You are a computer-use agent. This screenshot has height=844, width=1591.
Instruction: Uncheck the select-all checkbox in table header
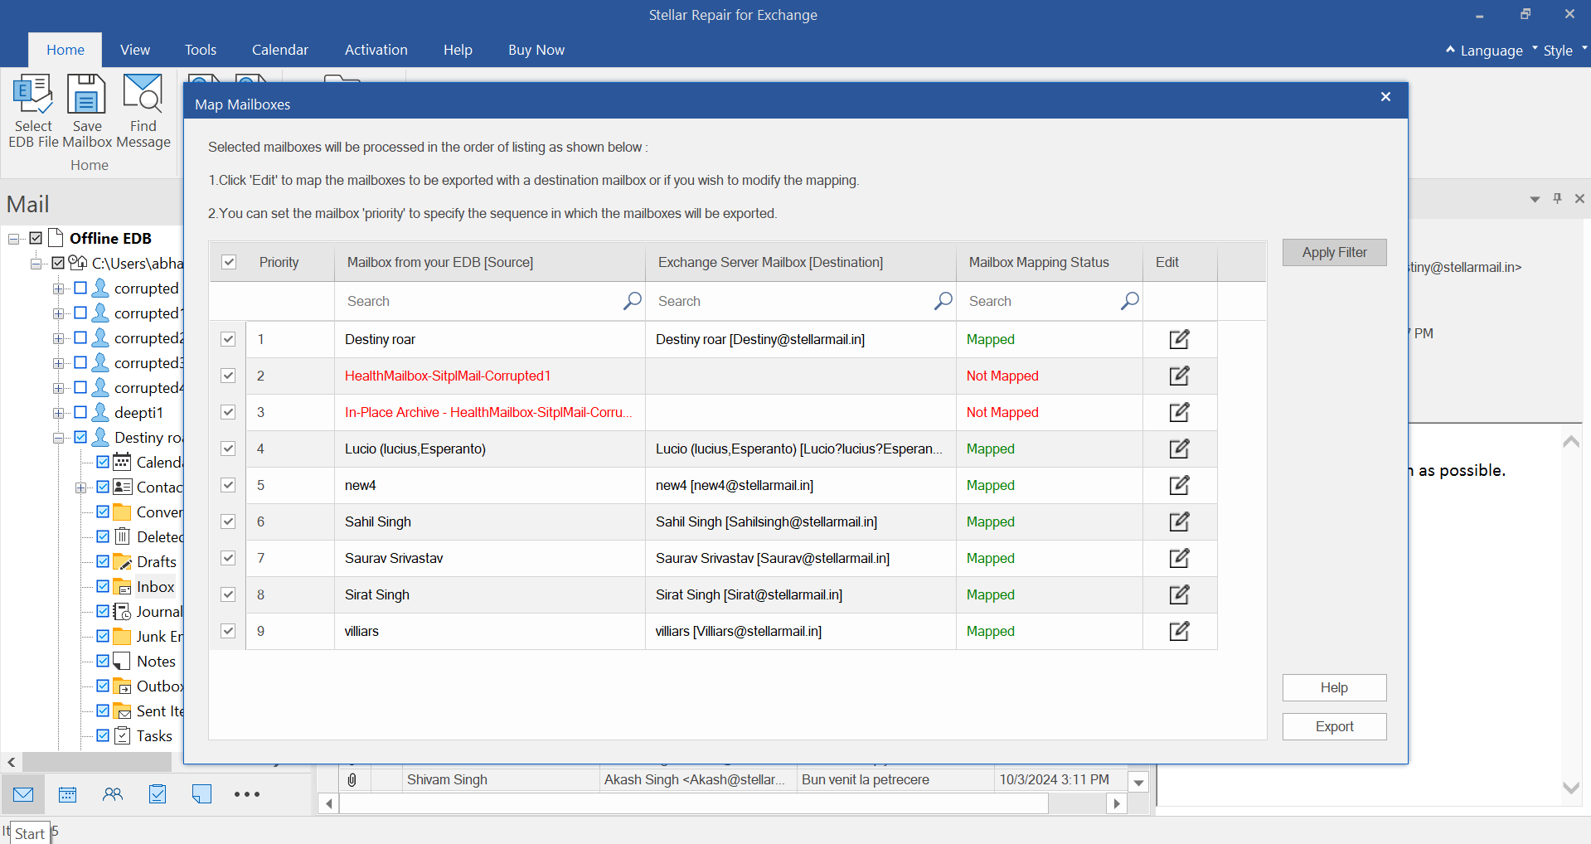coord(229,262)
